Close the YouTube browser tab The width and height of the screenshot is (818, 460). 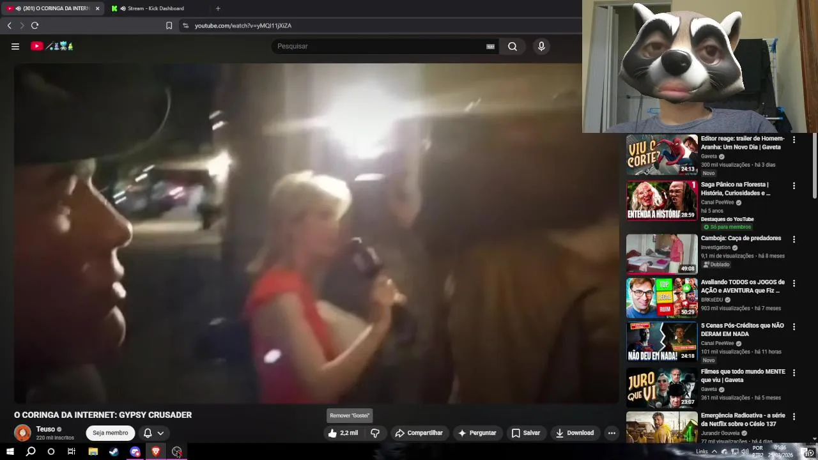click(x=98, y=8)
